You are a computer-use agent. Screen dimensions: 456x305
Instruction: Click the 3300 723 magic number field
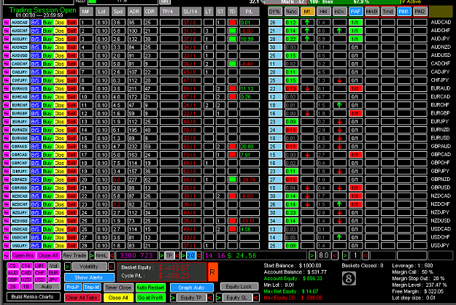pos(136,255)
